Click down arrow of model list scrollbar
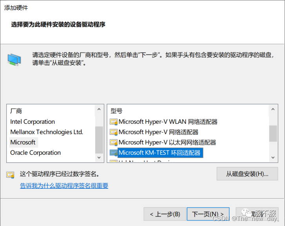 273,158
